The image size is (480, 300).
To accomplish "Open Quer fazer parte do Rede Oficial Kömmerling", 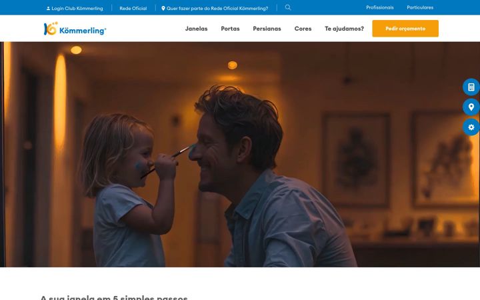I will 215,8.
